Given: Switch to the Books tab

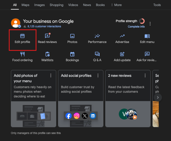Looking at the screenshot, I should pyautogui.click(x=100, y=5).
